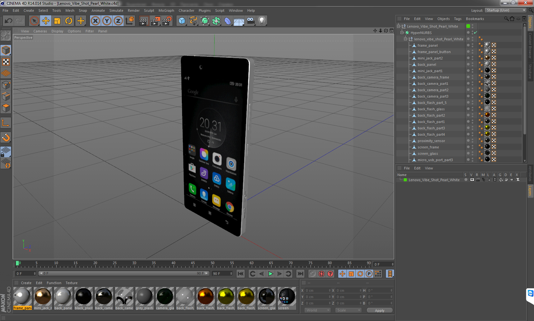Screen dimensions: 534x321
Task: Collapse lenovo_vibe_shot_Pearl_White null node
Action: (406, 39)
